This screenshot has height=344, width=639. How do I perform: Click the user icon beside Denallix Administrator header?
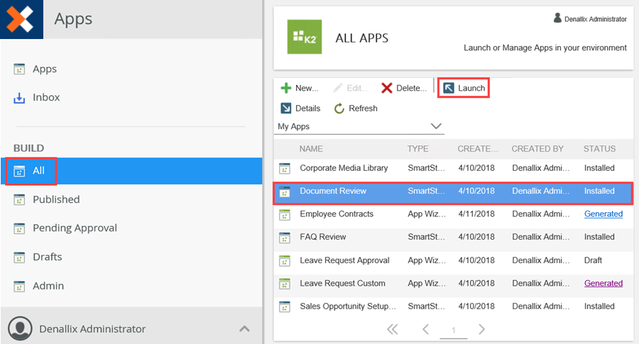tap(557, 18)
